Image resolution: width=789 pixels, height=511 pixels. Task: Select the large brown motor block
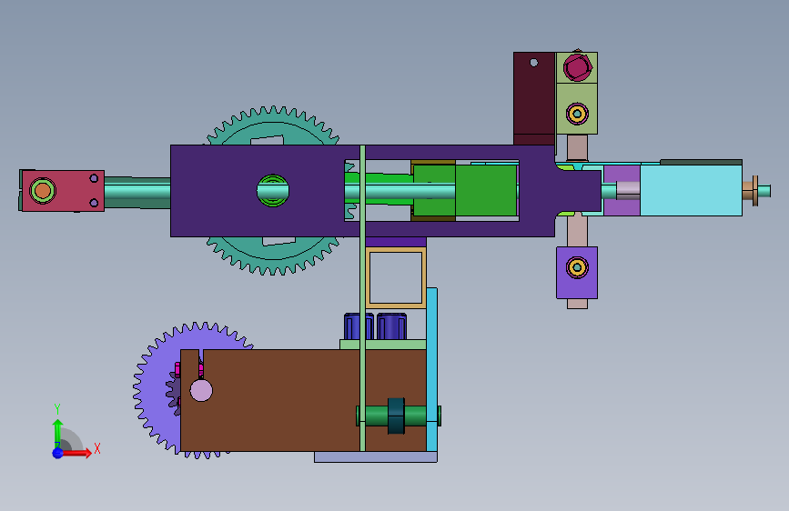pos(282,400)
